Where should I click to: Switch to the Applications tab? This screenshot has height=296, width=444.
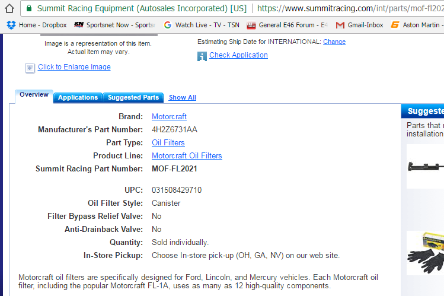(x=78, y=97)
